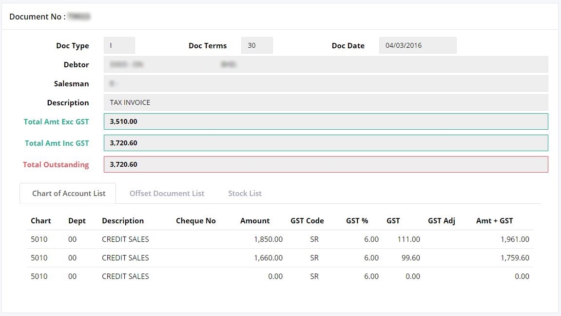Click the Doc Date field 04/03/2016

coord(418,45)
